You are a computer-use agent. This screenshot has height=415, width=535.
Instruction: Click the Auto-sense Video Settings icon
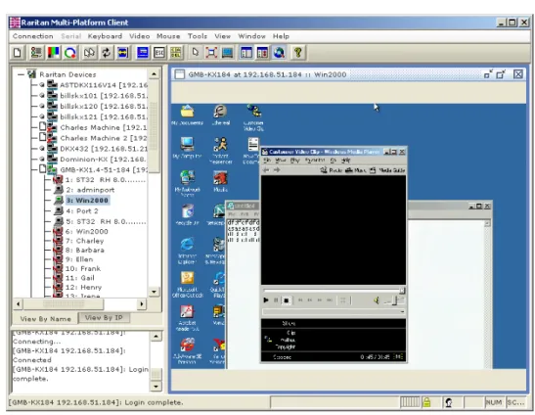coord(123,53)
